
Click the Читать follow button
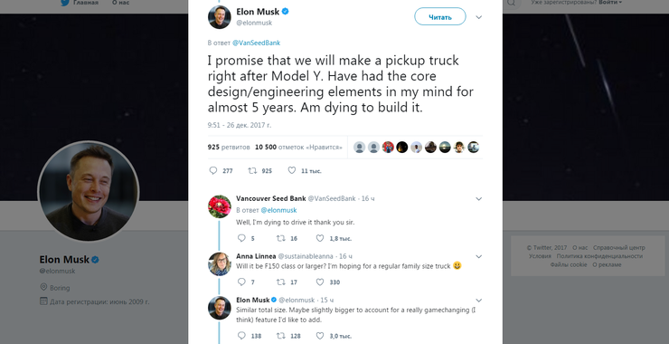(x=440, y=16)
